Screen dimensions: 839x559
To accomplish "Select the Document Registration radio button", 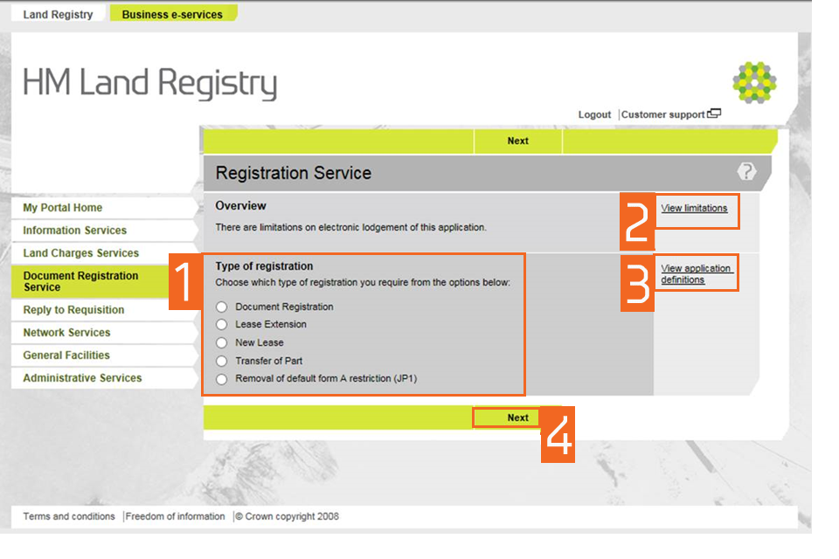I will point(222,307).
